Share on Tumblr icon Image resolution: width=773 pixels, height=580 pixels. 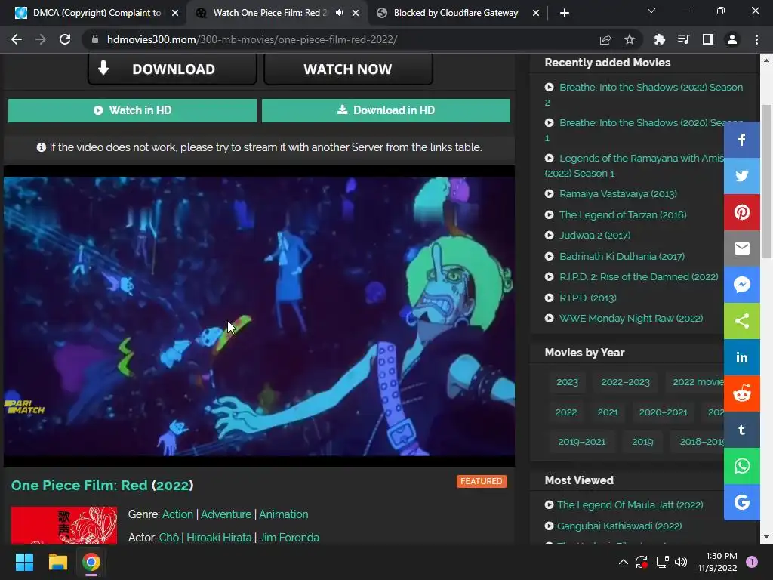(x=741, y=430)
